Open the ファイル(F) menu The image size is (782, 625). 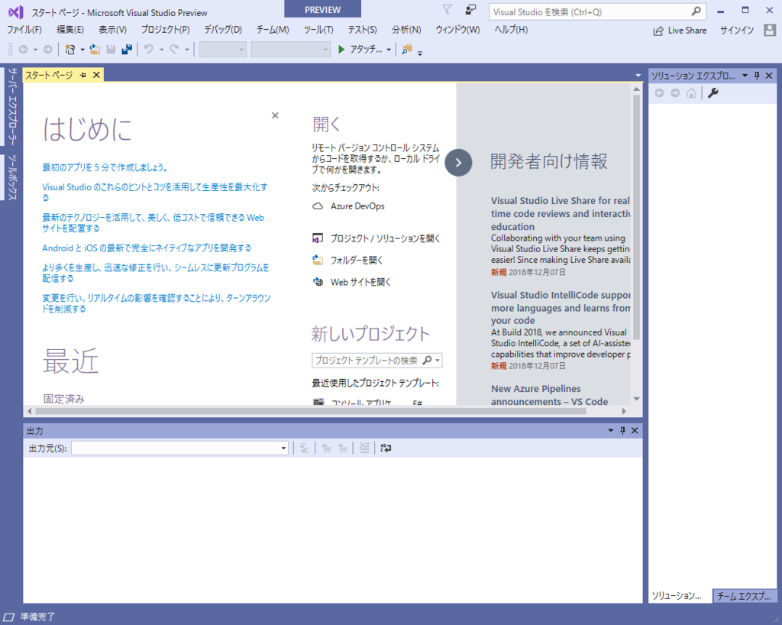point(24,30)
